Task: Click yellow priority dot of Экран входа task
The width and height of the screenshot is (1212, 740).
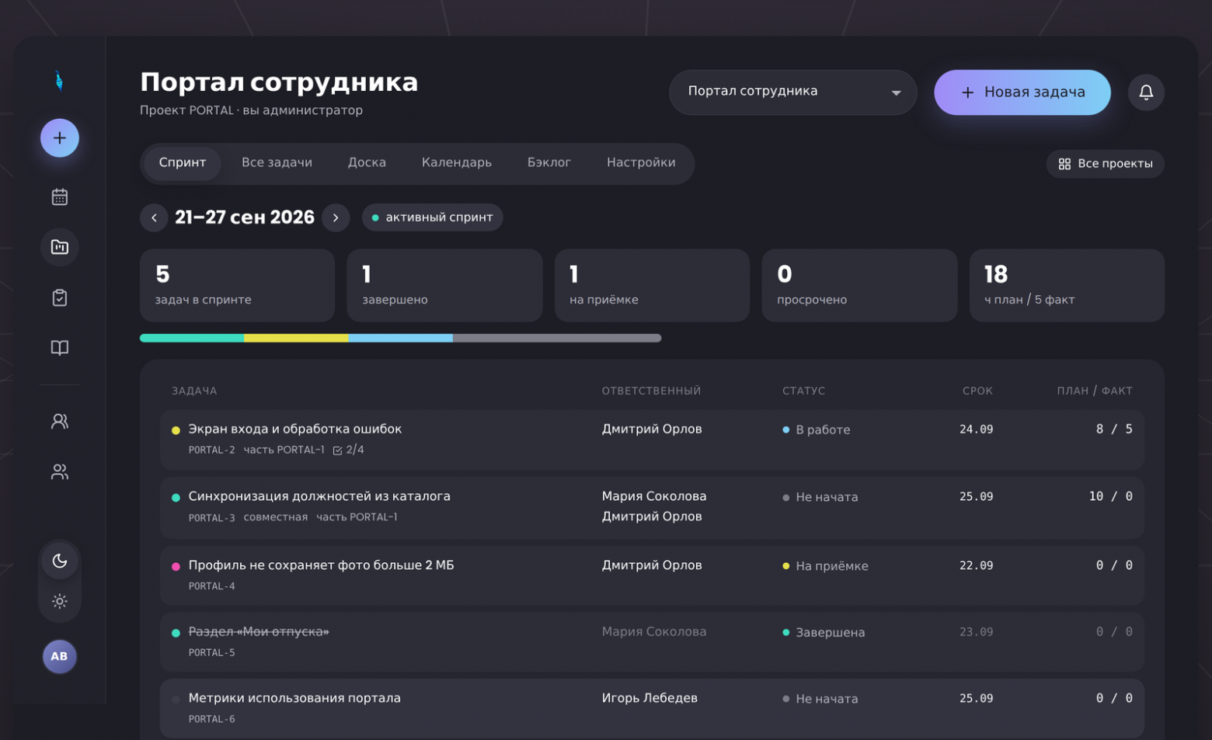Action: click(176, 430)
